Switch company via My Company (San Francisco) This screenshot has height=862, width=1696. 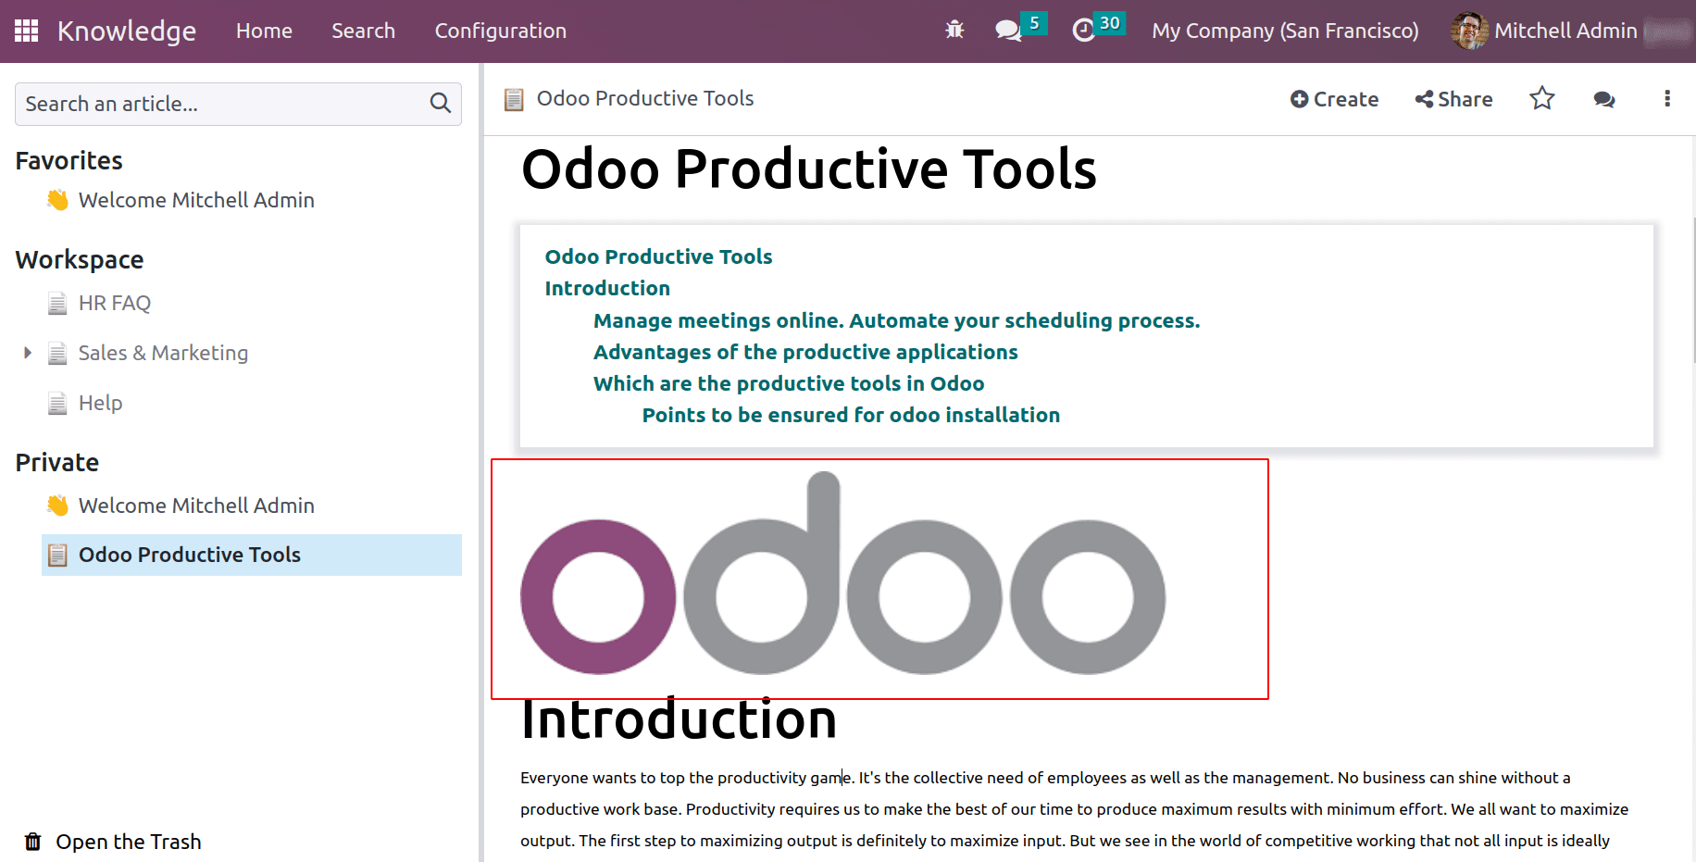[x=1285, y=31]
